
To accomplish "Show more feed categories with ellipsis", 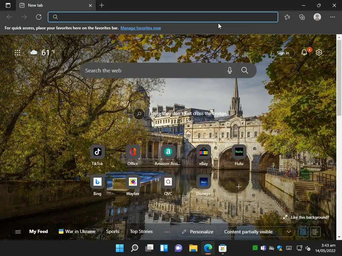I will click(x=167, y=232).
